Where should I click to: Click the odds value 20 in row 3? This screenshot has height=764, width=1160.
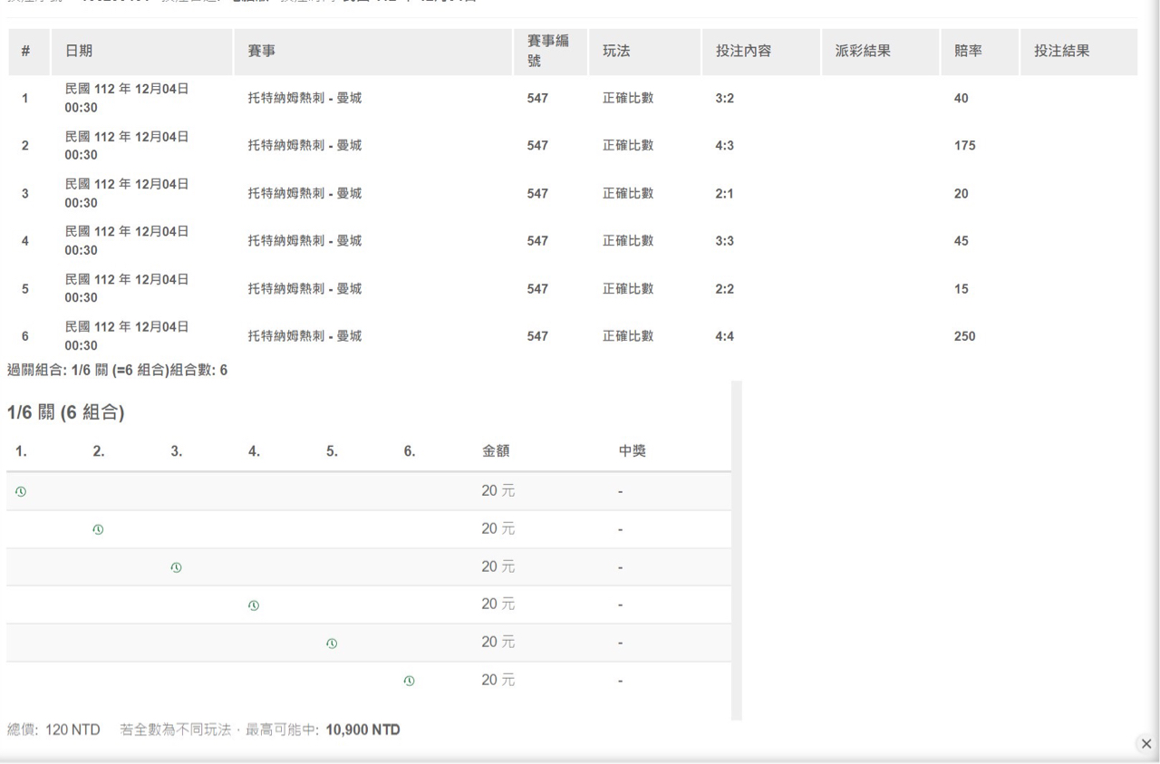962,193
